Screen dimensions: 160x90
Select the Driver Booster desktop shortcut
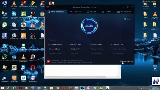pos(23,4)
